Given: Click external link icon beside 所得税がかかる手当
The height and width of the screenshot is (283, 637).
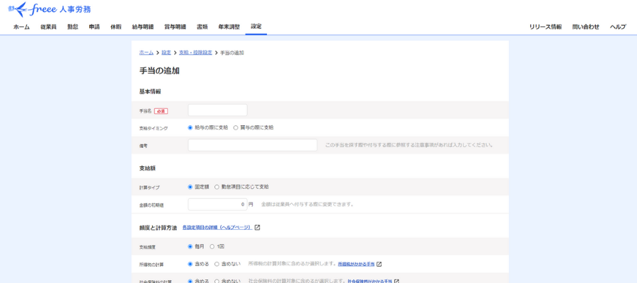Looking at the screenshot, I should tap(379, 264).
